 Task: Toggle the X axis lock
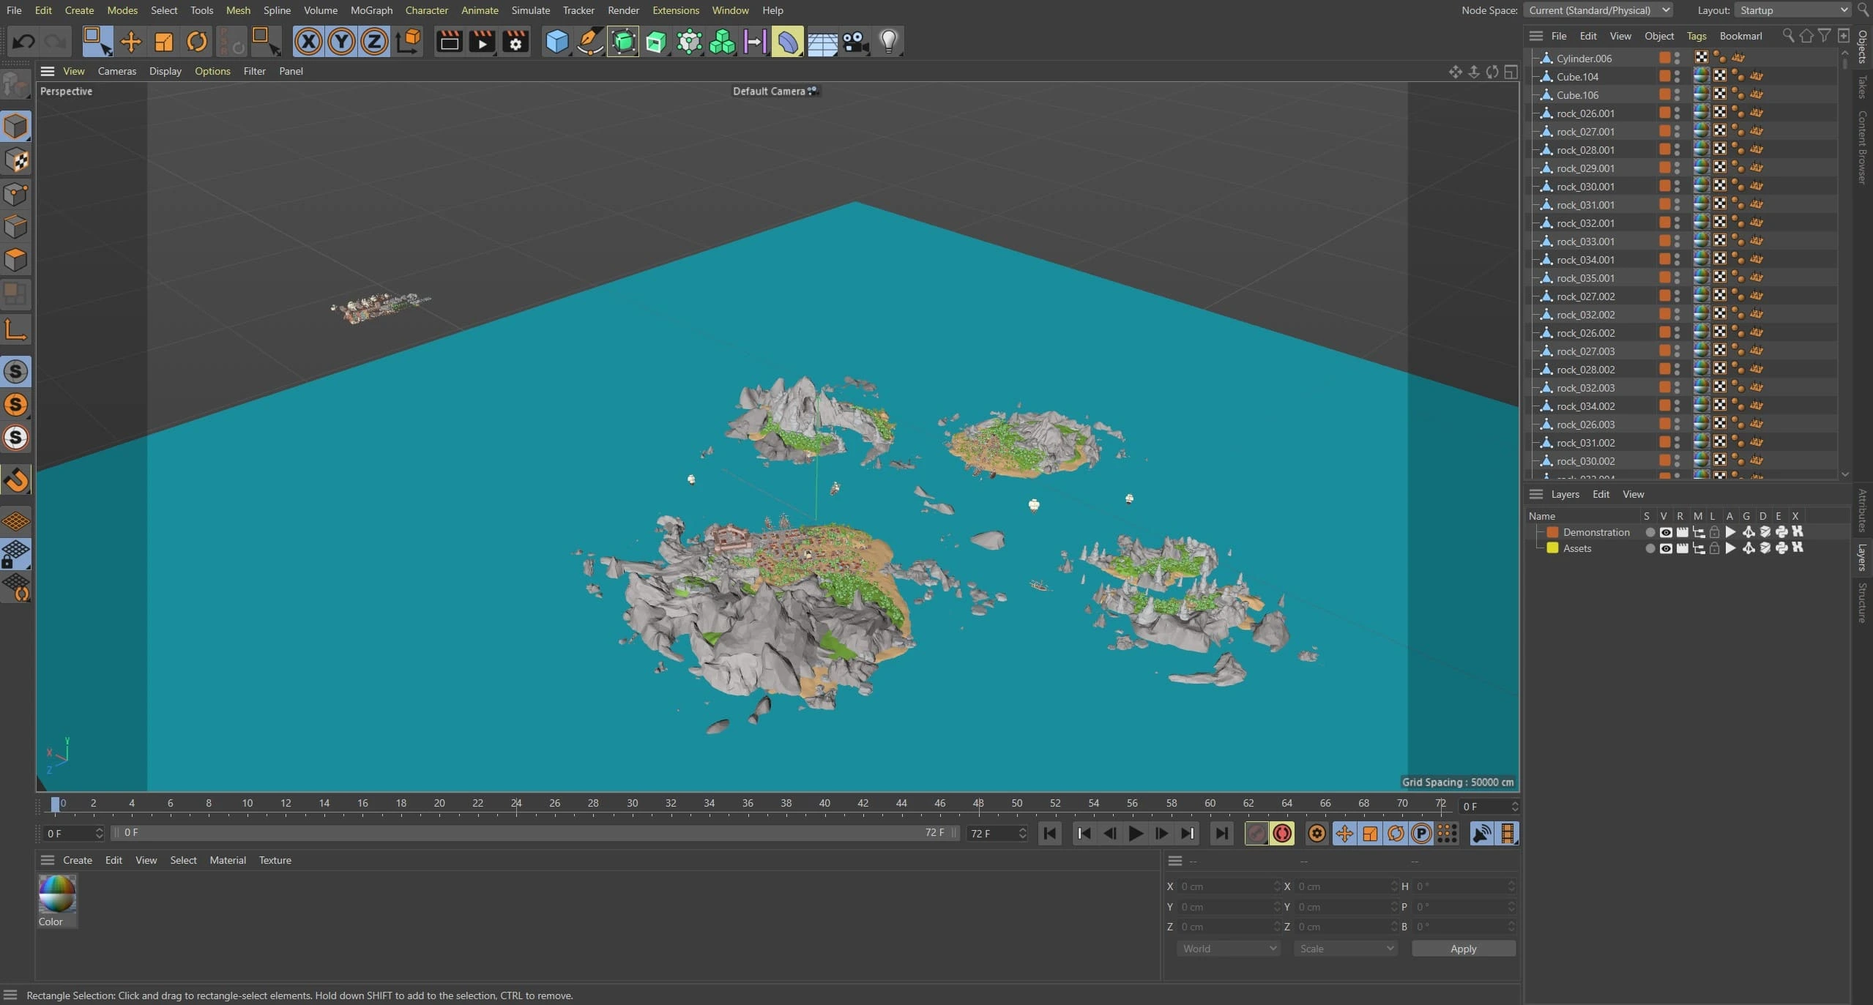pos(308,42)
